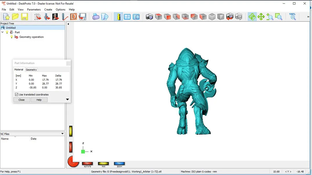This screenshot has width=312, height=175.
Task: Create a new project with the star document icon
Action: pyautogui.click(x=6, y=17)
